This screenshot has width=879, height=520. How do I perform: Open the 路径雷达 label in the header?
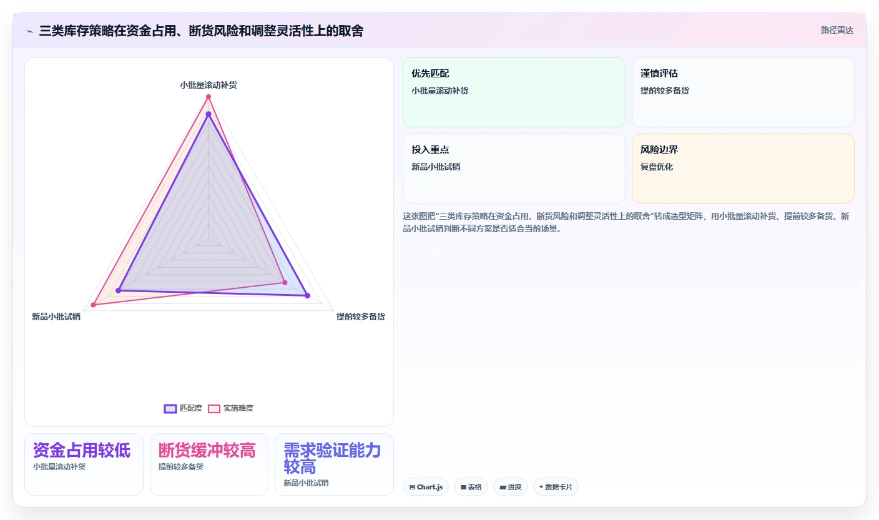pyautogui.click(x=837, y=30)
